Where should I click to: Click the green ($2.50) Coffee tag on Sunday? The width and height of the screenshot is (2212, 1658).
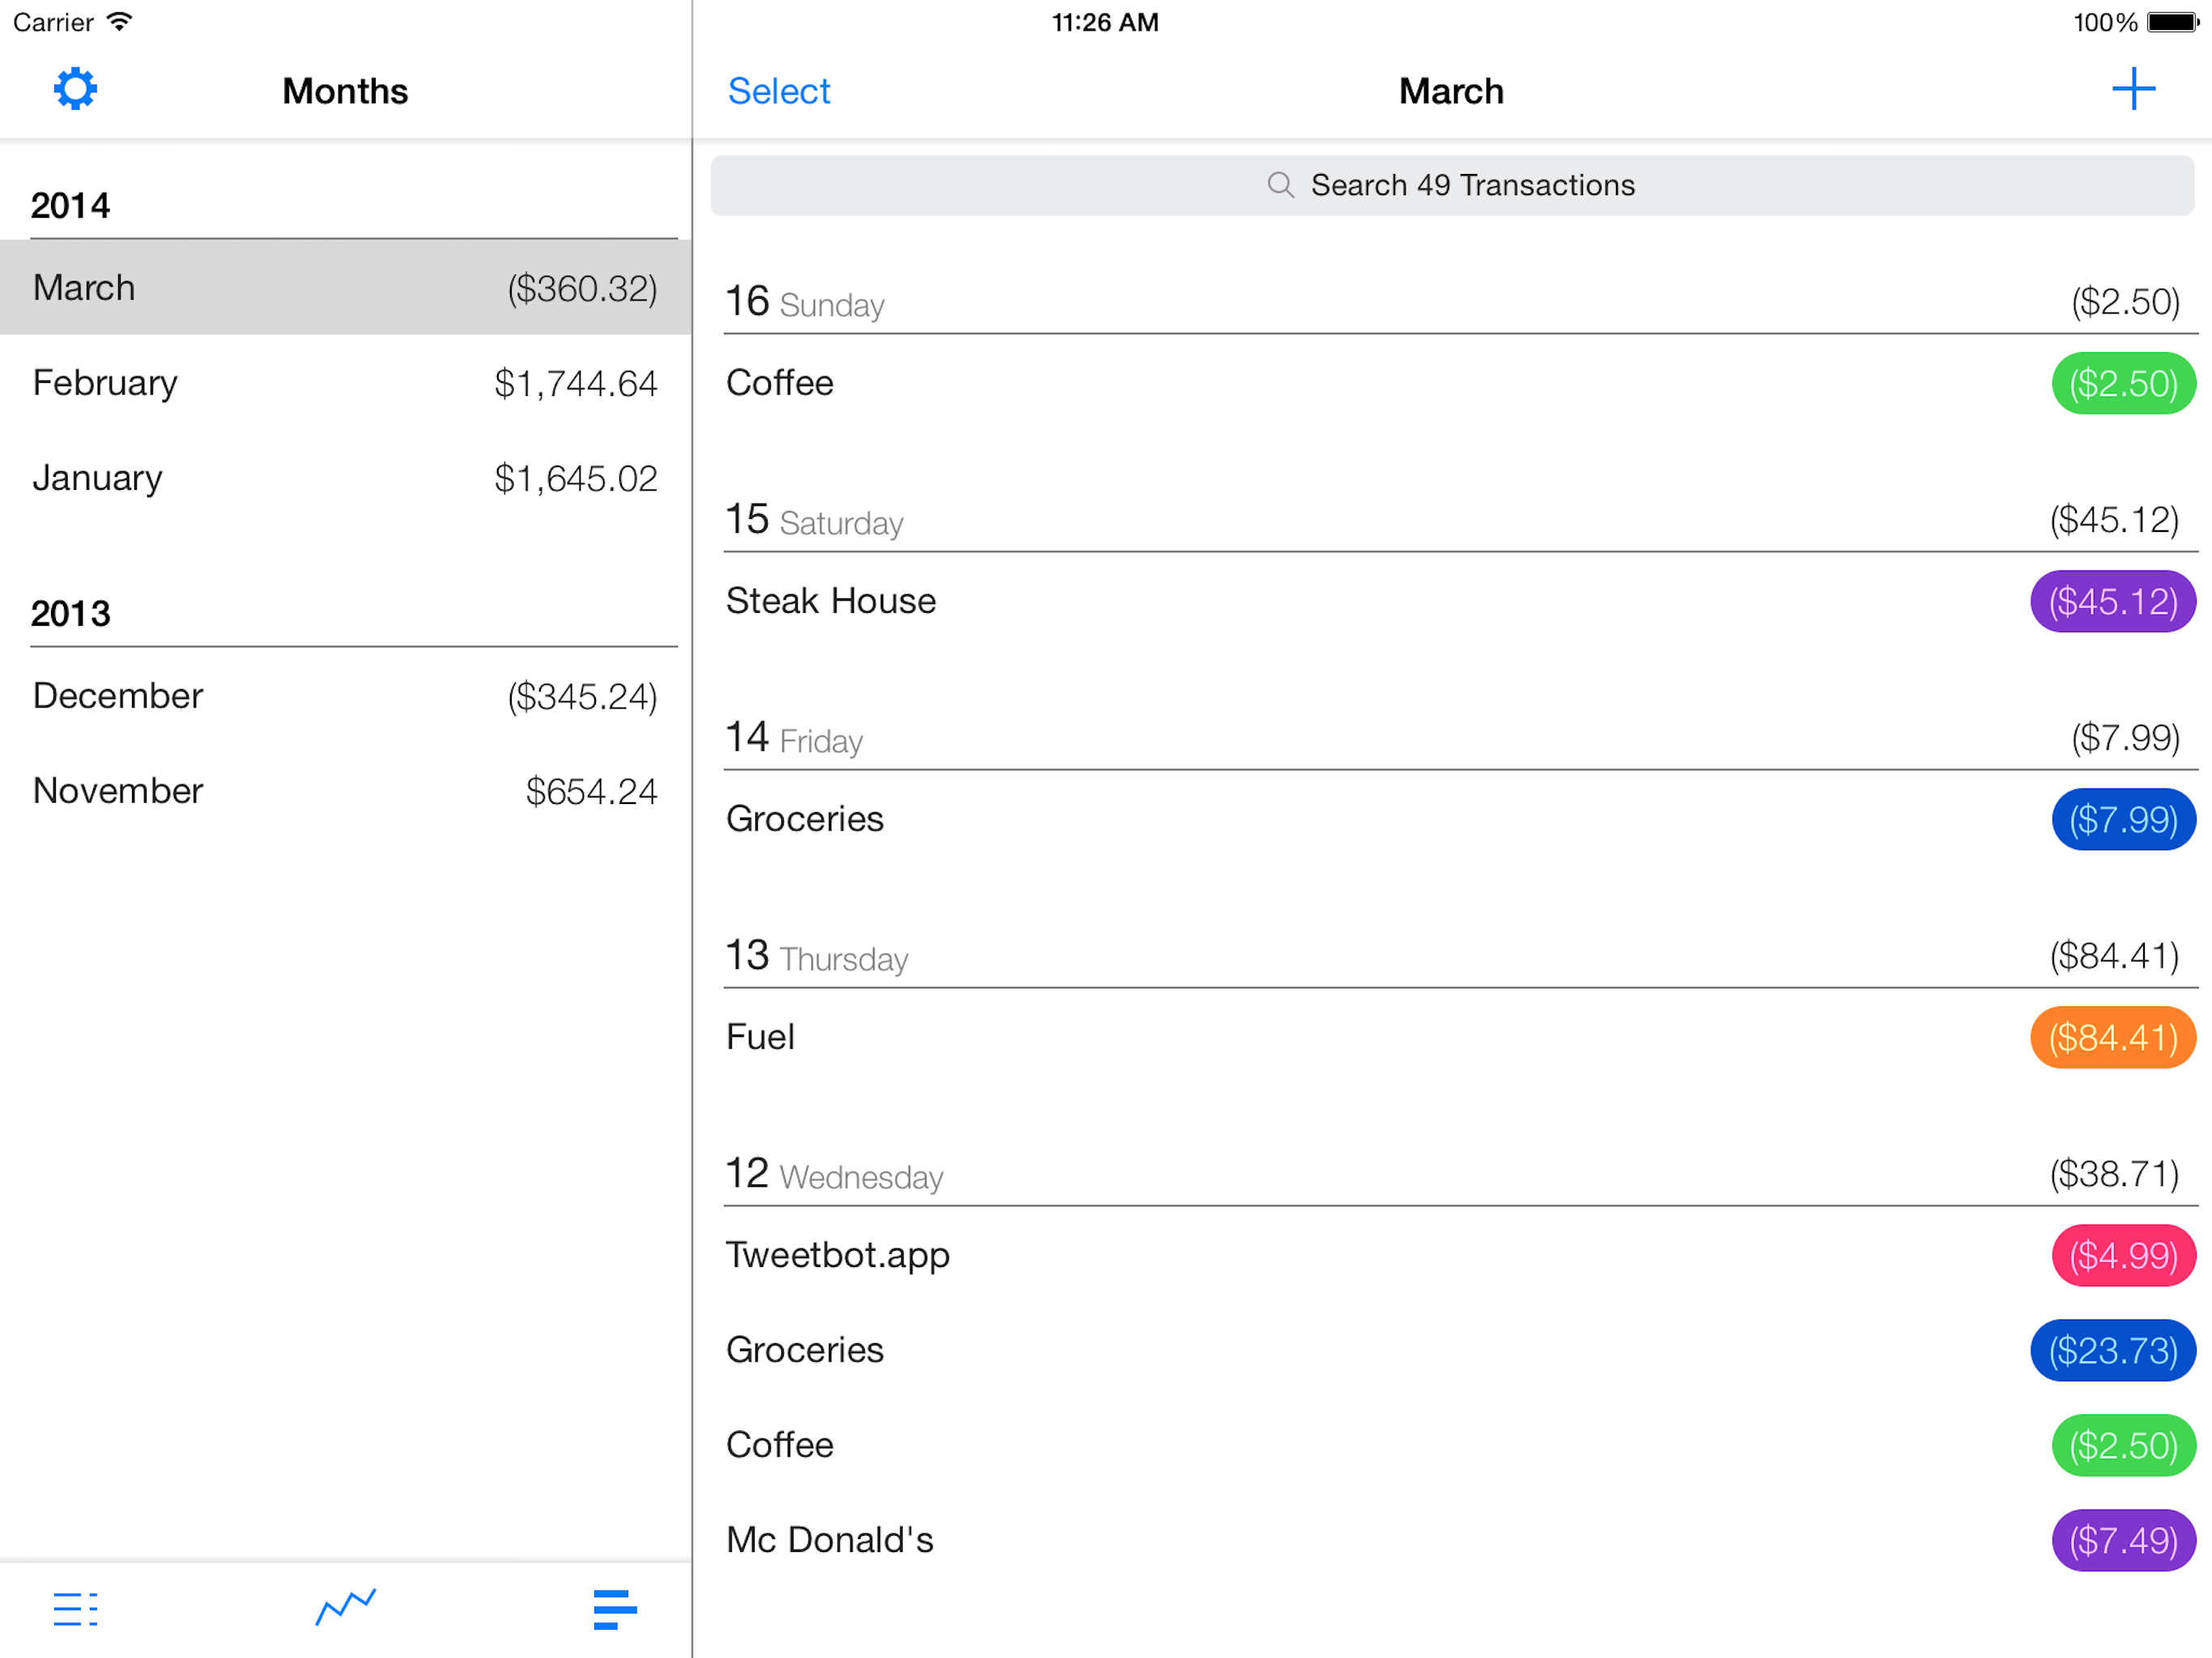2122,384
